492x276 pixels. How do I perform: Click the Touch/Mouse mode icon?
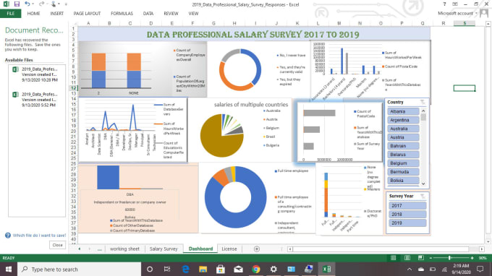coord(54,4)
